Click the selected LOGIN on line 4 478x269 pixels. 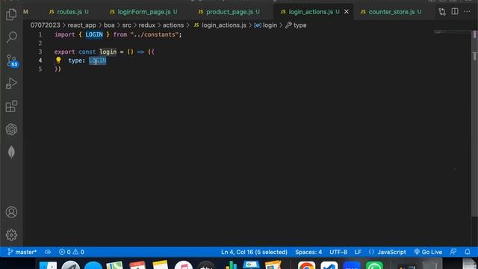point(98,61)
